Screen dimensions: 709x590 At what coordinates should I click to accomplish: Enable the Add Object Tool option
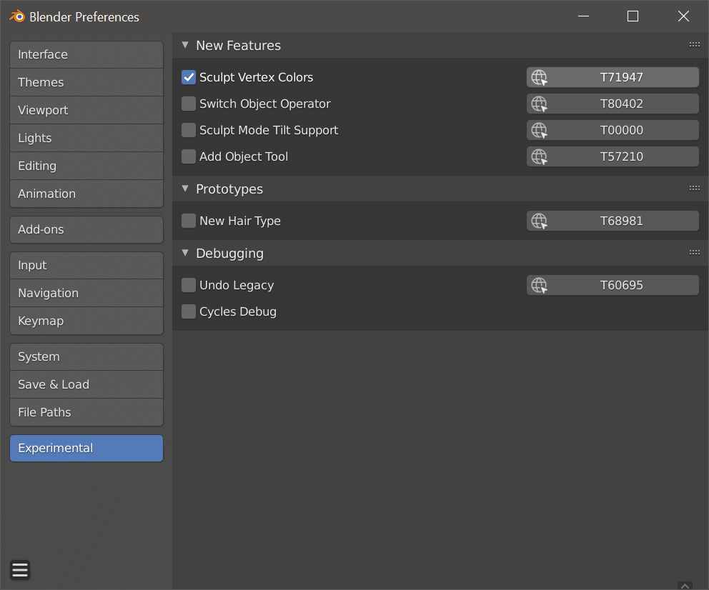(189, 156)
